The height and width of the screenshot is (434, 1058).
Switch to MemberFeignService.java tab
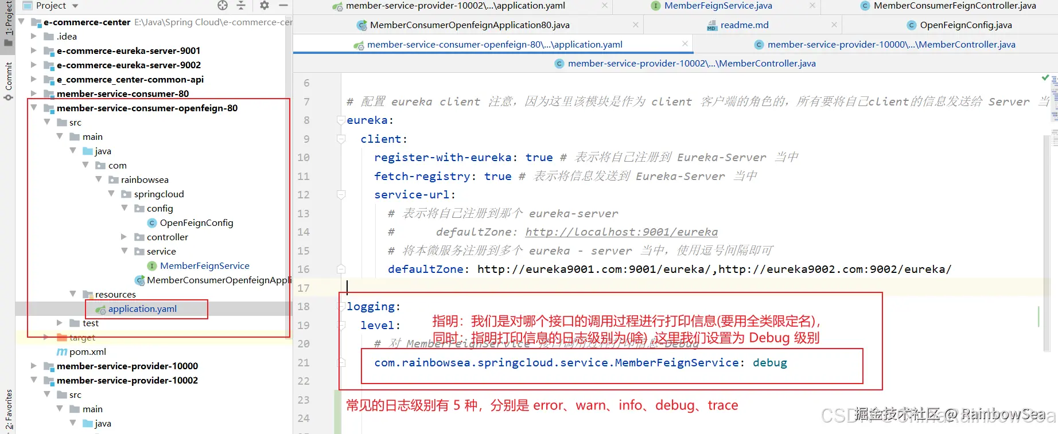pos(718,6)
